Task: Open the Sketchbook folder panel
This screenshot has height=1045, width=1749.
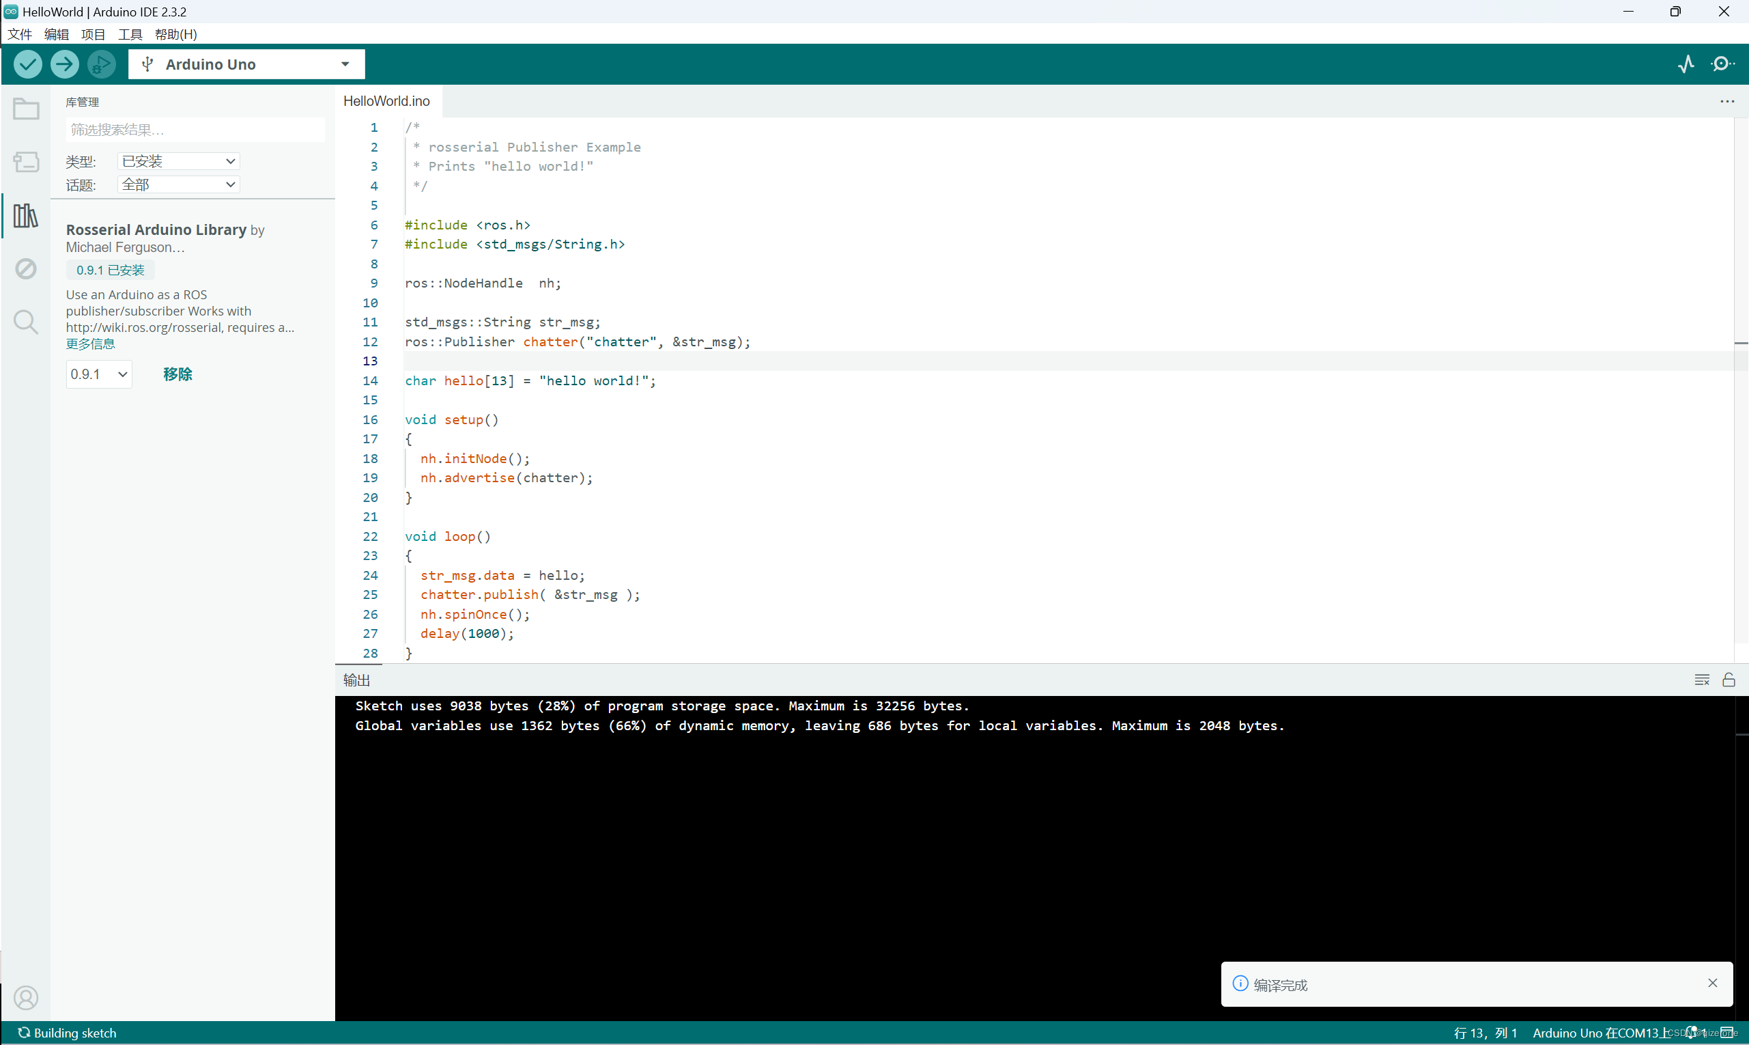Action: (x=25, y=109)
